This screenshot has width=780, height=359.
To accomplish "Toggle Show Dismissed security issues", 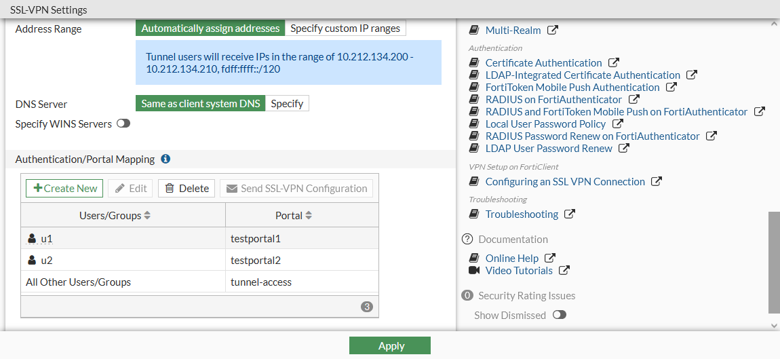I will [559, 316].
